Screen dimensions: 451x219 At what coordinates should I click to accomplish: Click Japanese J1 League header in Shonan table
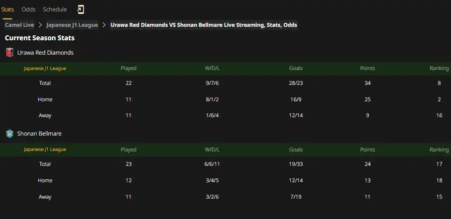tap(45, 149)
